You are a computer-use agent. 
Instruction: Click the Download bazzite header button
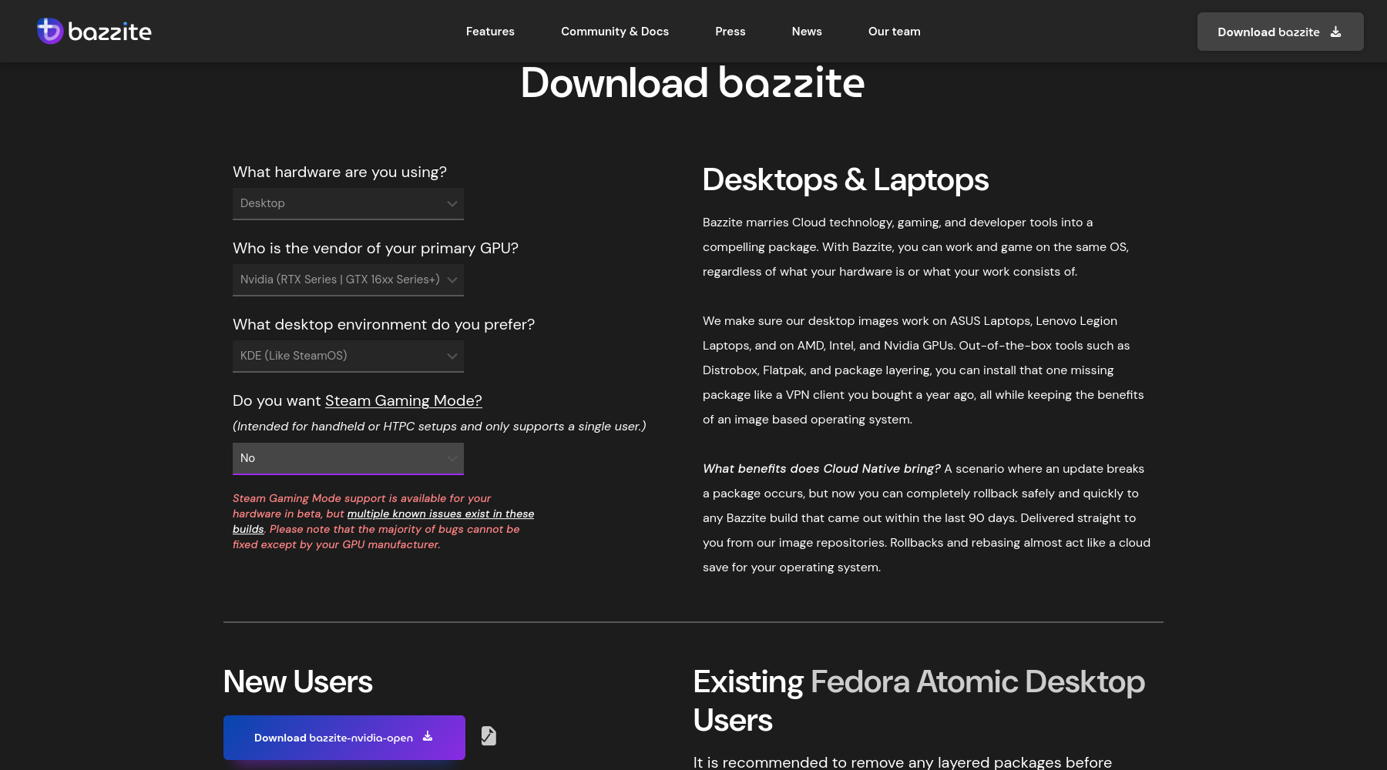tap(1281, 32)
